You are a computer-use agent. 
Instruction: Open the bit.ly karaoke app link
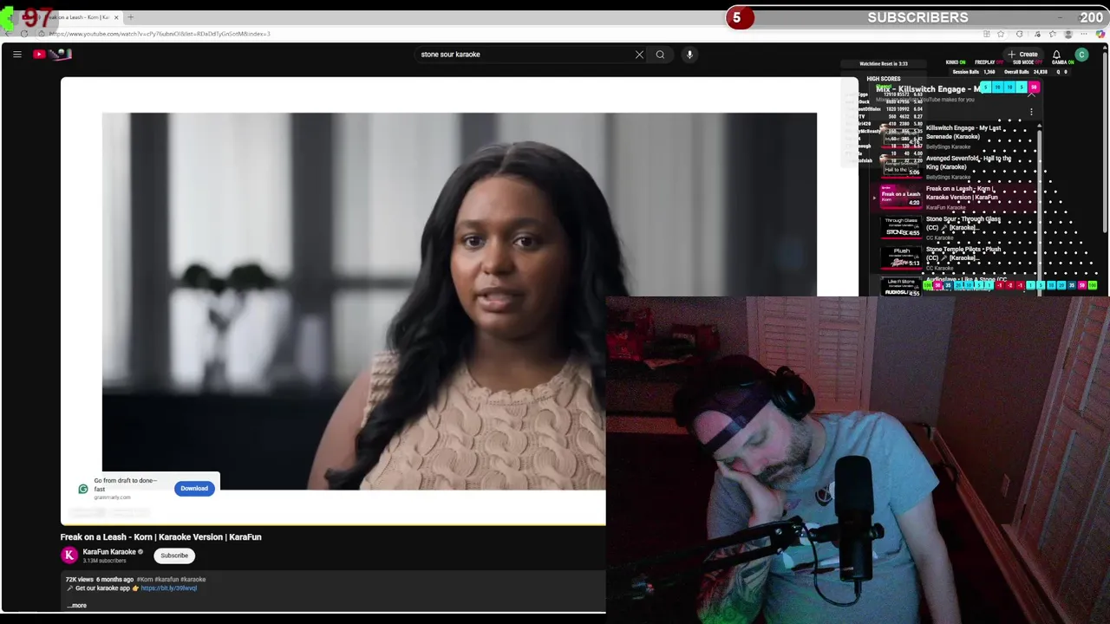pyautogui.click(x=169, y=588)
